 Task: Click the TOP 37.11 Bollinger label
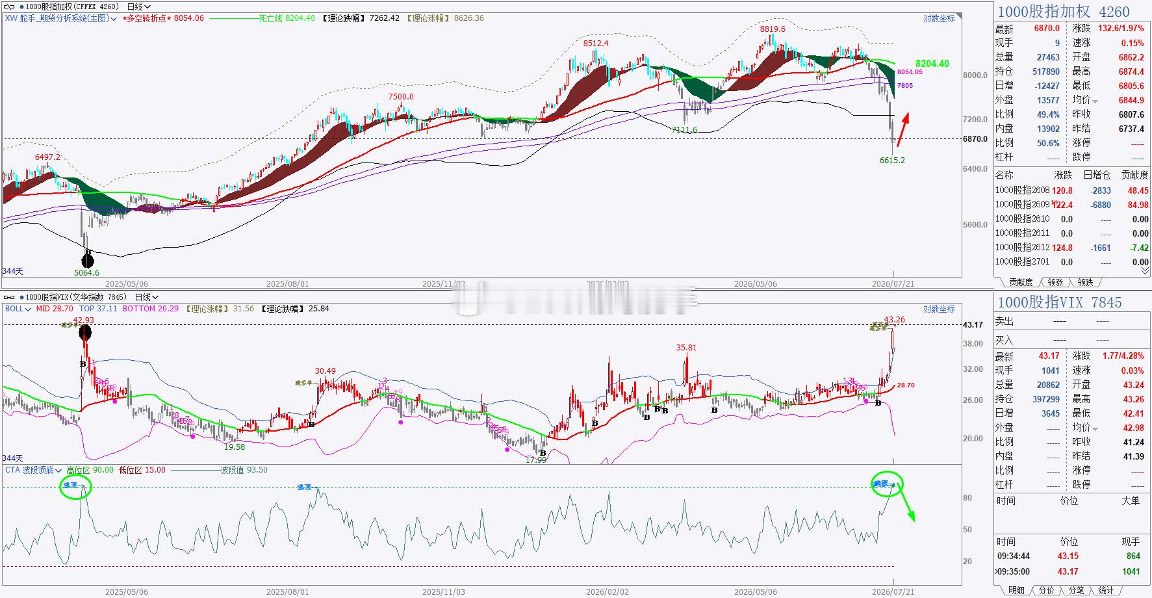point(98,309)
